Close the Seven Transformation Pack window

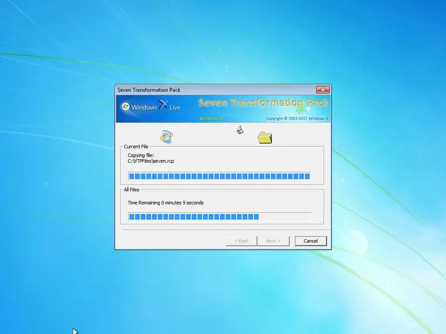pyautogui.click(x=323, y=90)
